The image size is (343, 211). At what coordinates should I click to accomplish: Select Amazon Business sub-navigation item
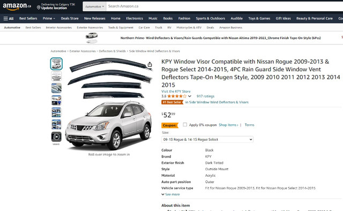(230, 27)
